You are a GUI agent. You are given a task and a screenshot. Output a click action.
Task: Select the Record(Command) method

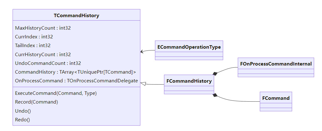pos(36,102)
